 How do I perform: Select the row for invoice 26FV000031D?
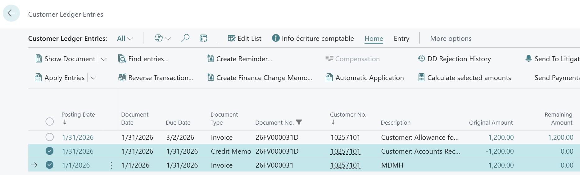(49, 137)
